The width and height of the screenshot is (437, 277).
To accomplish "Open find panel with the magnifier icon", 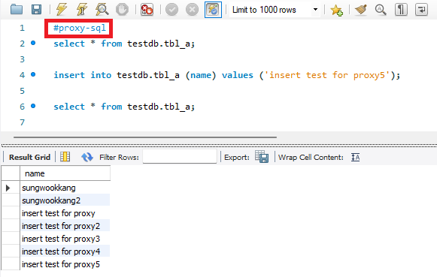I will tap(381, 10).
